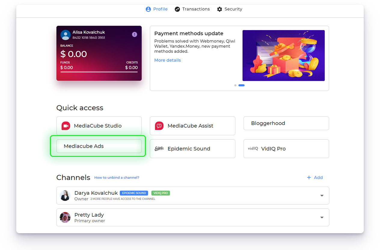Open the More details link
The height and width of the screenshot is (250, 380).
(167, 60)
